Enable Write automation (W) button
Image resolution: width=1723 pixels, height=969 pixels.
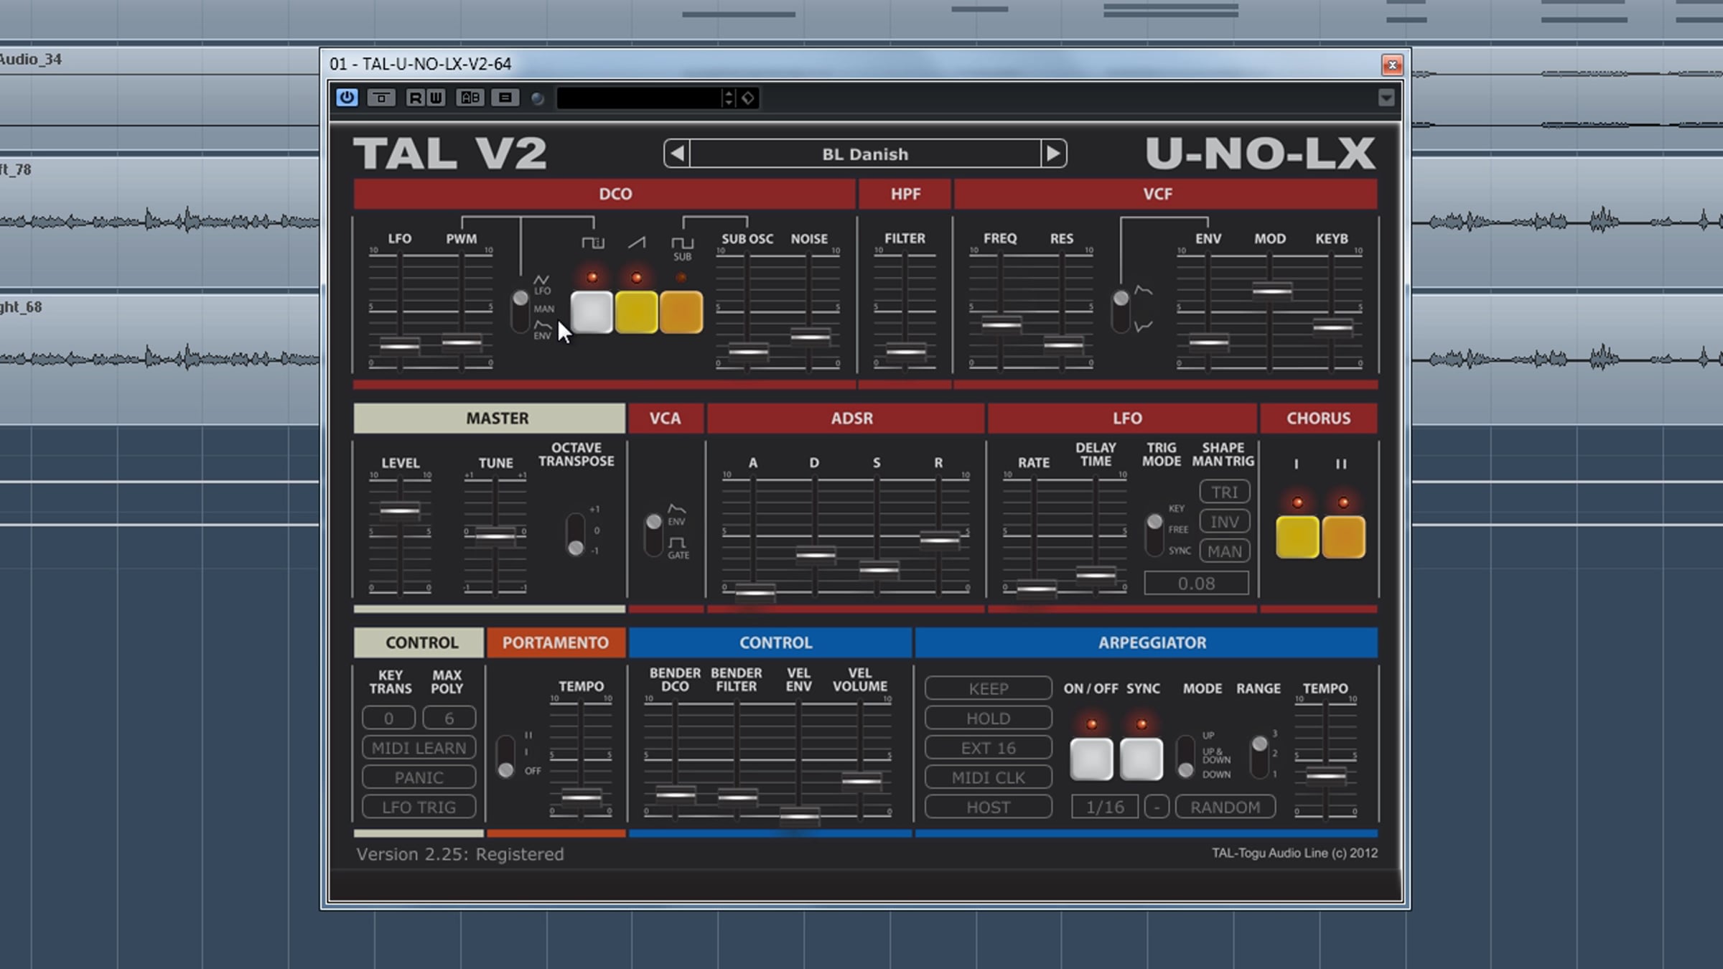click(x=436, y=98)
